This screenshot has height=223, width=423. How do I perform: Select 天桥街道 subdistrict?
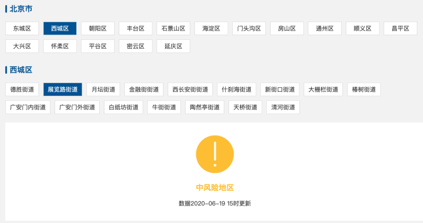pyautogui.click(x=245, y=107)
